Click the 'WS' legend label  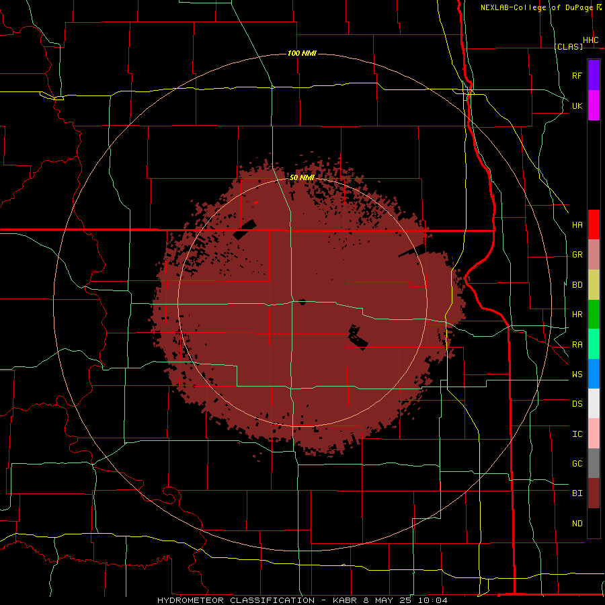pyautogui.click(x=577, y=374)
